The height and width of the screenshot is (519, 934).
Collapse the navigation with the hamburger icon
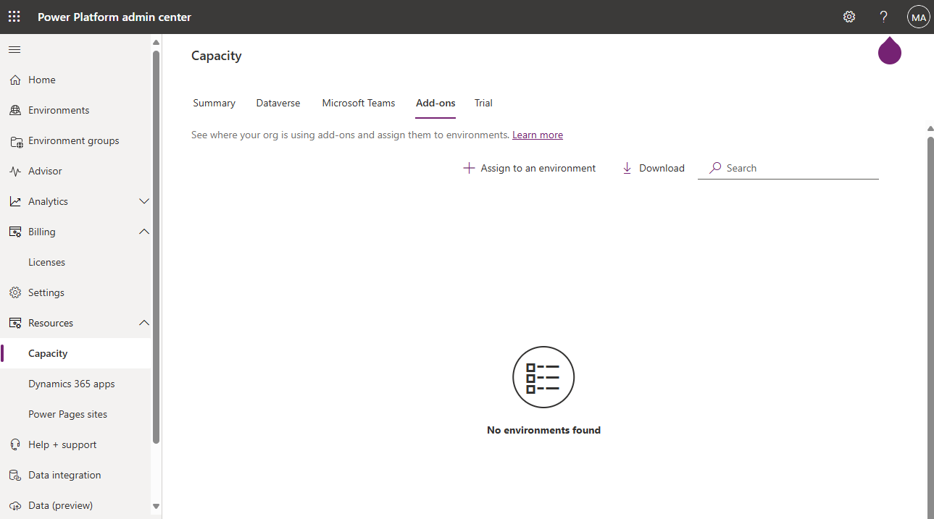click(14, 50)
